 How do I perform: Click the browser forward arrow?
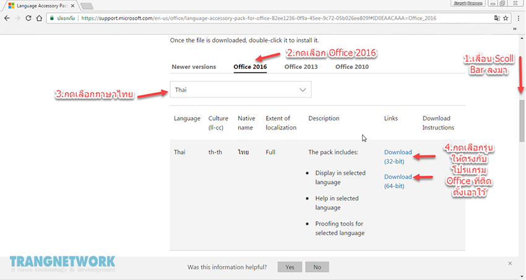tap(17, 18)
